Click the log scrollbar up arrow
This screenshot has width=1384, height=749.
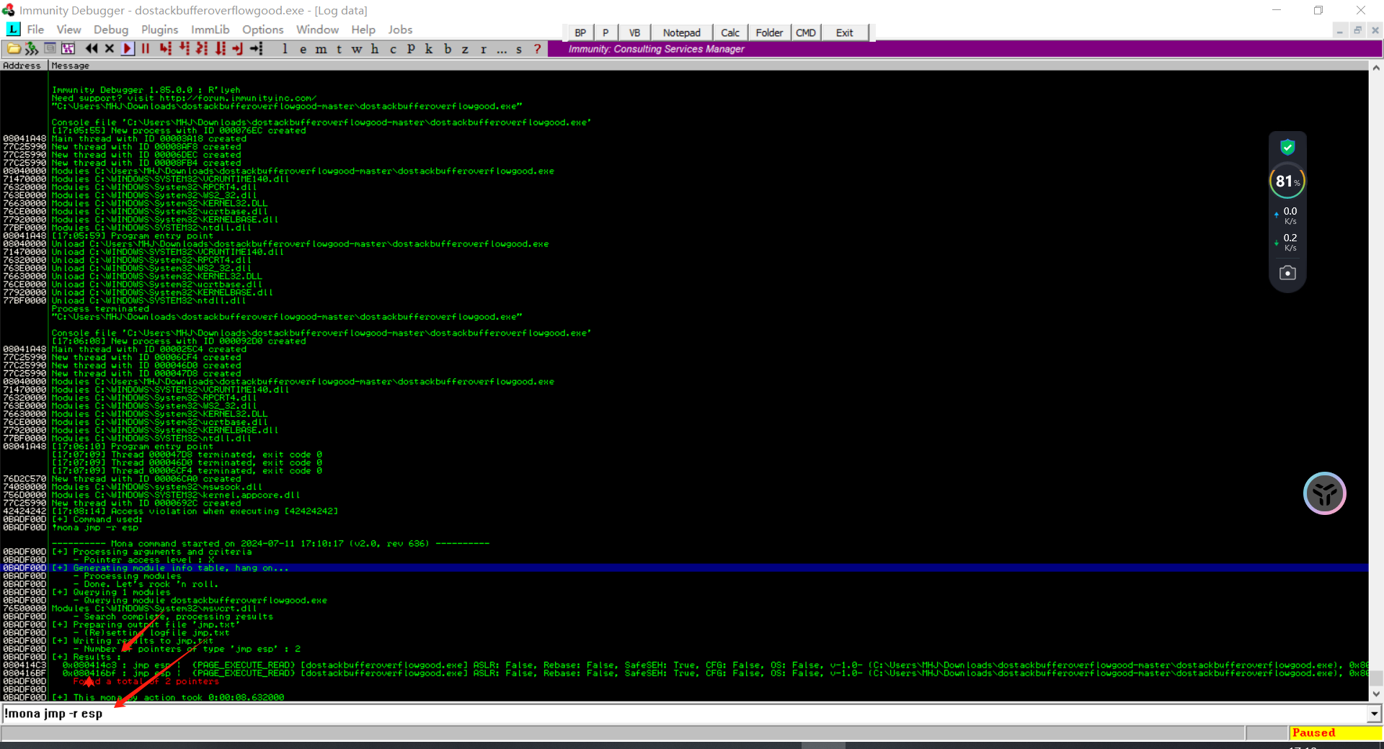pyautogui.click(x=1376, y=68)
